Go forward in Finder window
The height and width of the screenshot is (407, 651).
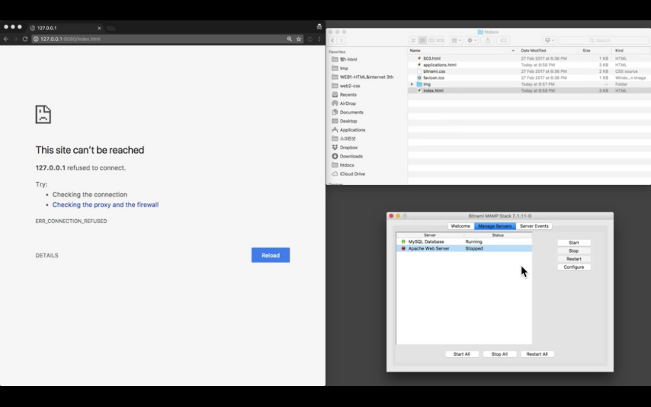pyautogui.click(x=341, y=40)
